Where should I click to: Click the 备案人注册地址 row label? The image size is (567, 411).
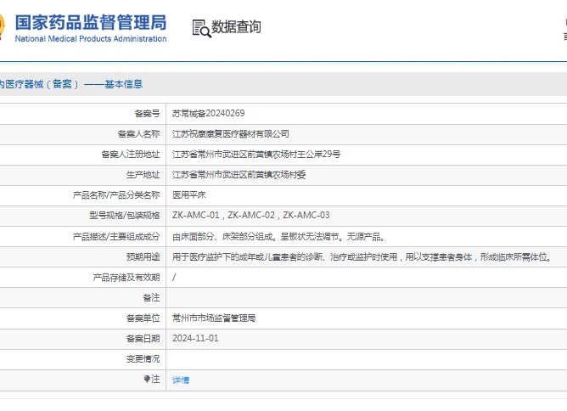(x=130, y=155)
